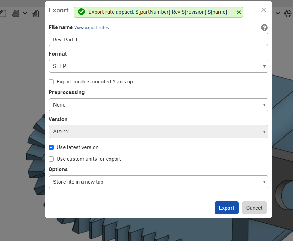Enable Export models oriented Y axis up
This screenshot has height=241, width=293.
coord(51,82)
